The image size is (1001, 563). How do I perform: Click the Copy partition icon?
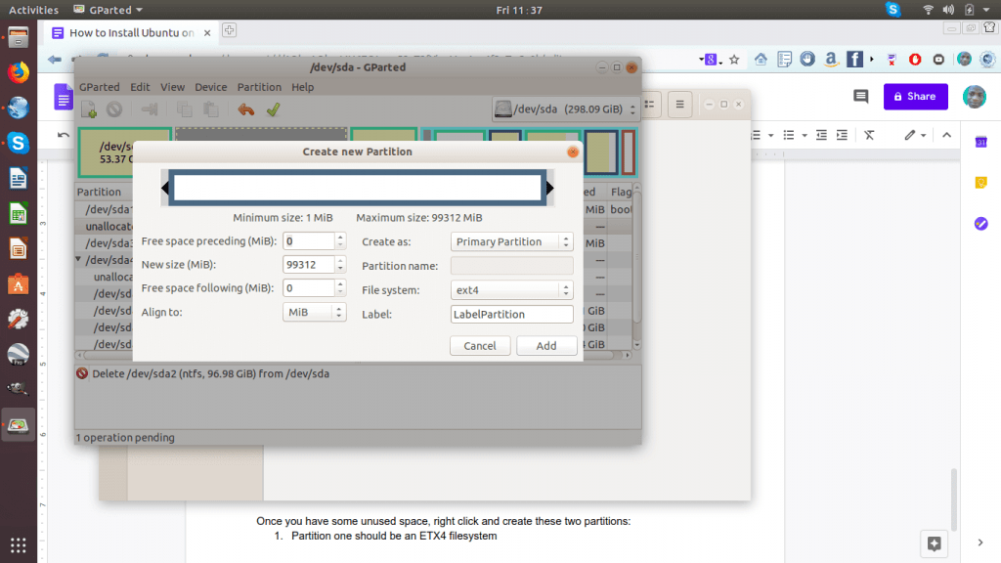pos(186,109)
